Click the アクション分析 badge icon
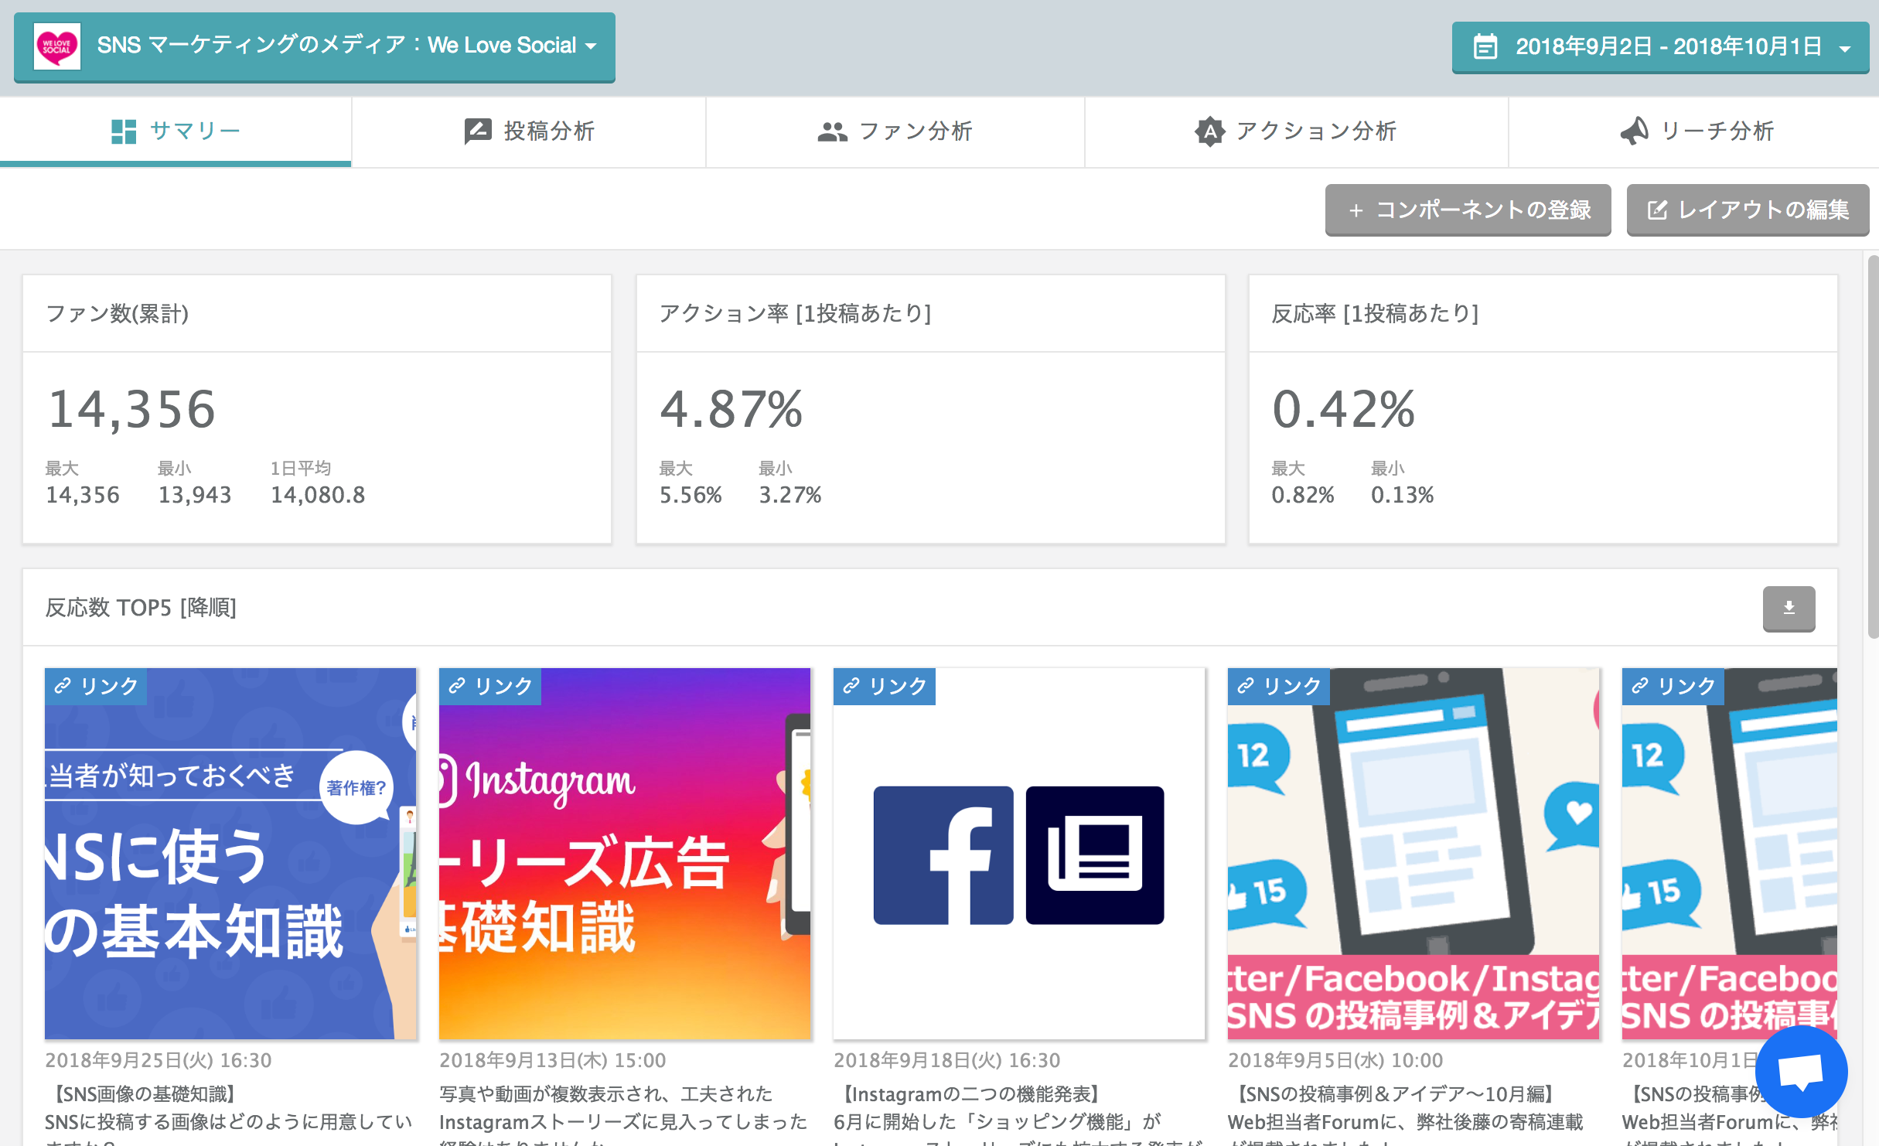The height and width of the screenshot is (1146, 1879). pyautogui.click(x=1209, y=131)
